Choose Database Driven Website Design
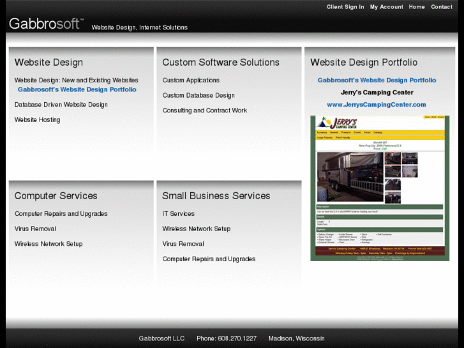Viewport: 464px width, 348px height. tap(61, 105)
